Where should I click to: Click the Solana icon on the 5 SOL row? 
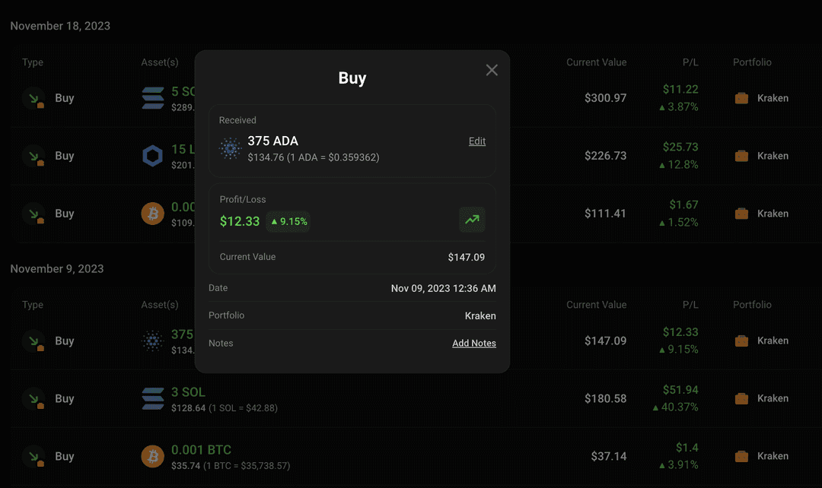tap(152, 98)
